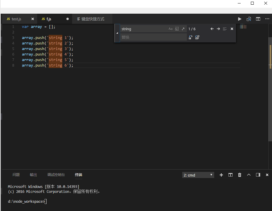Close the bottom panel
Screen dimensions: 272x211
point(267,175)
